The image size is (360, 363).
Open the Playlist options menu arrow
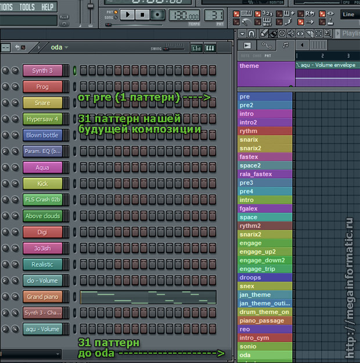pyautogui.click(x=242, y=34)
